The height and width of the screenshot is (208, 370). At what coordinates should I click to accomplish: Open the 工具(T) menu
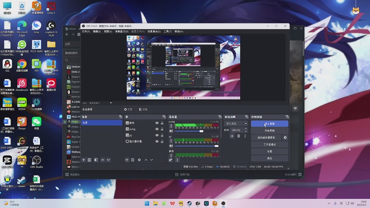167,31
